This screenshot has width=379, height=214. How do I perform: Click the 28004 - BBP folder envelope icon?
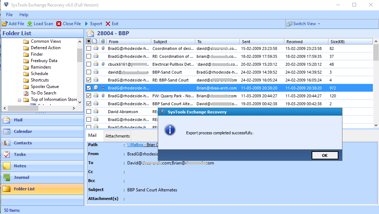(x=90, y=33)
